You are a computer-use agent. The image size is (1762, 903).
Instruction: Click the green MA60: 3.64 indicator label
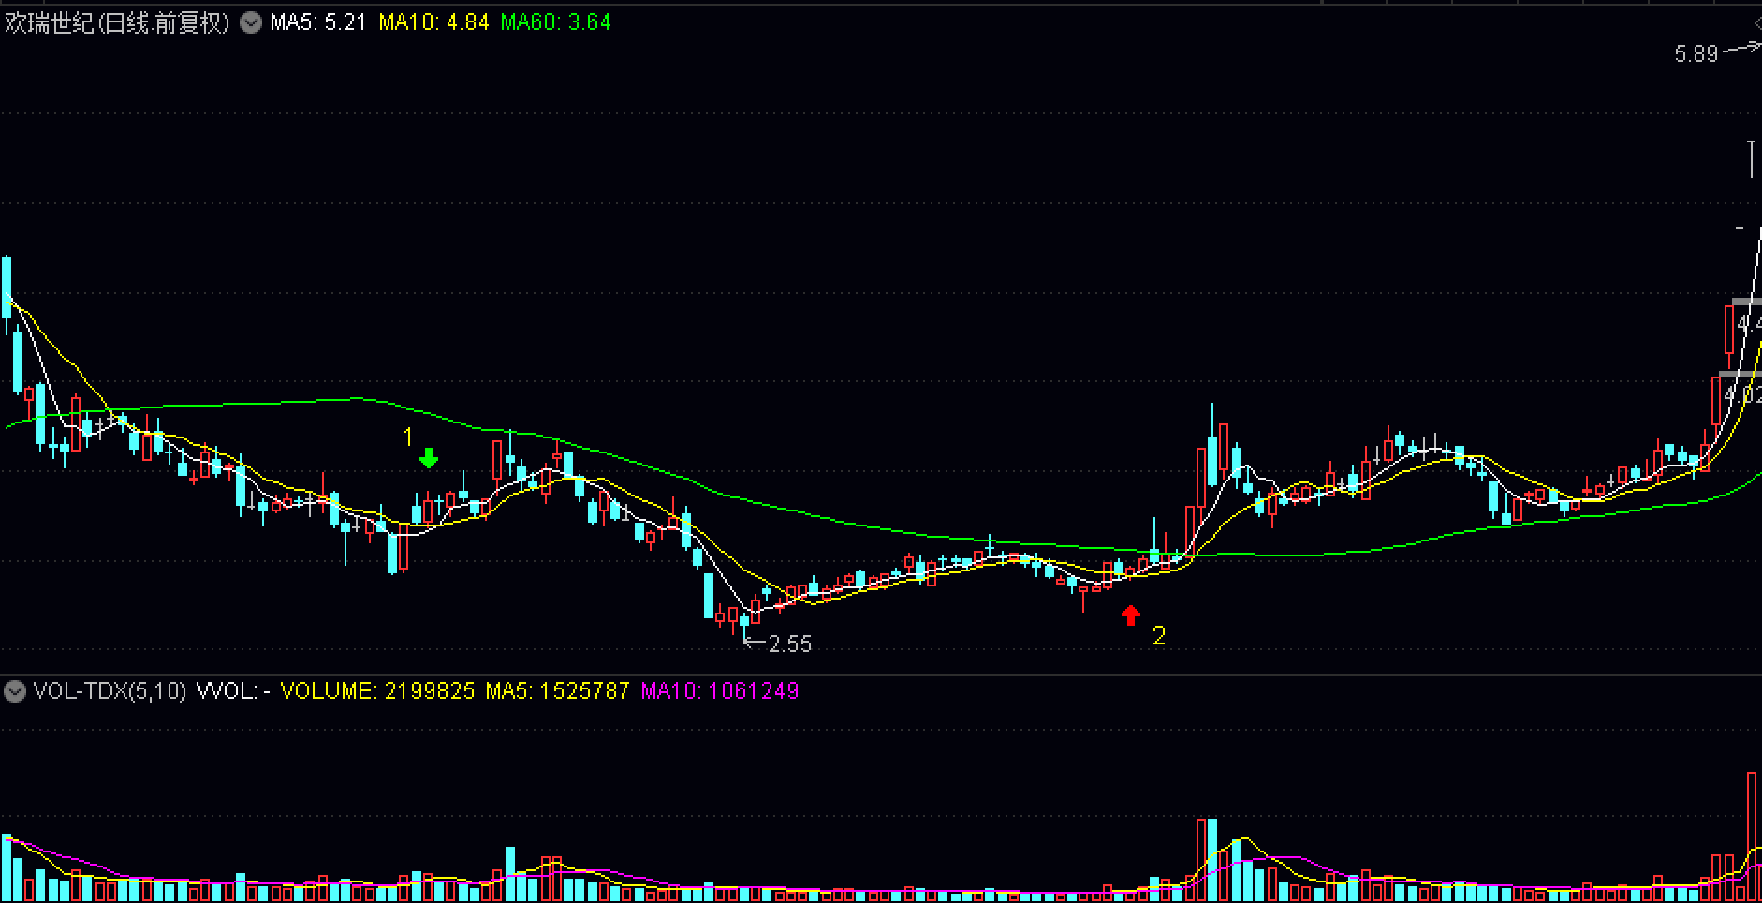click(555, 22)
